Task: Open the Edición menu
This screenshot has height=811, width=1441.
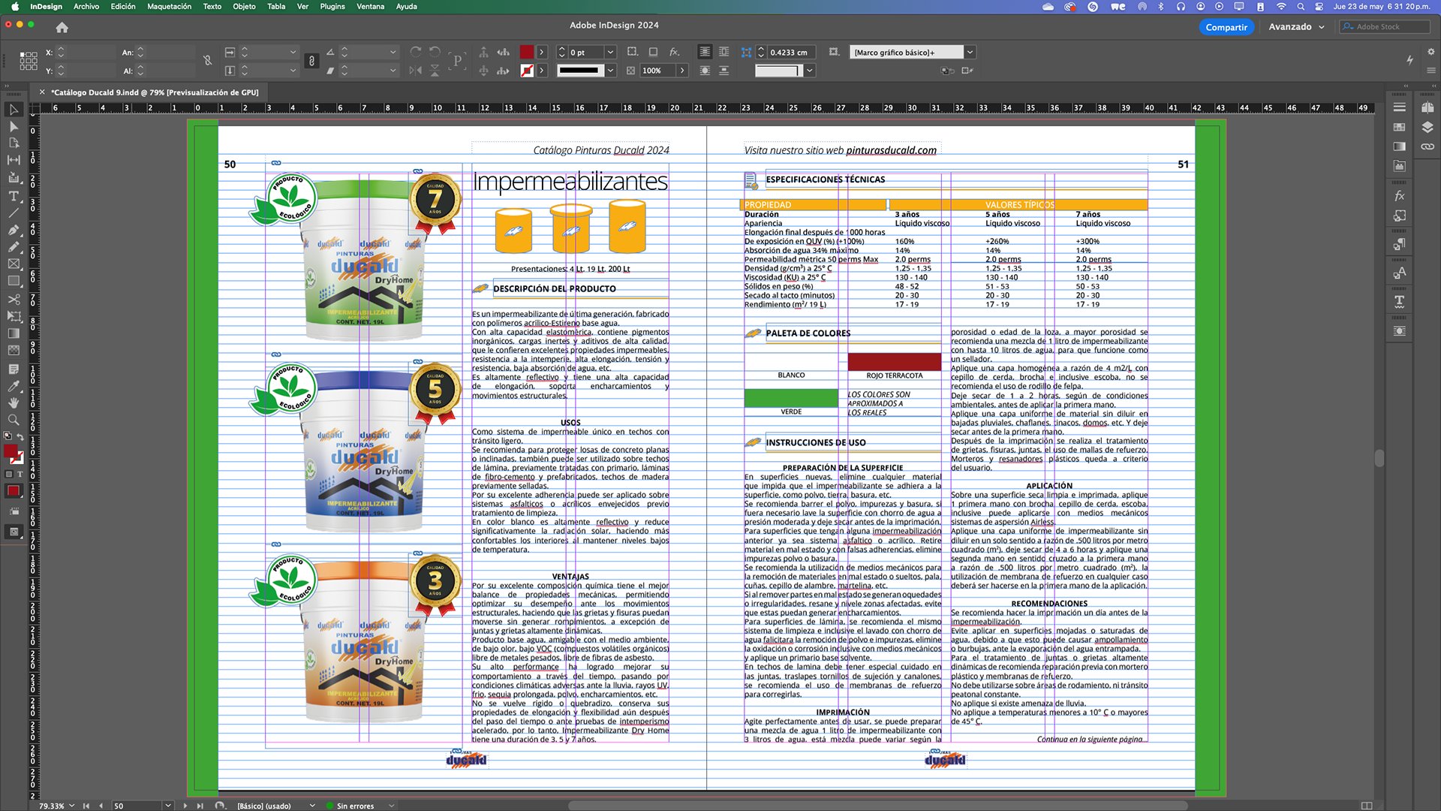Action: tap(123, 6)
